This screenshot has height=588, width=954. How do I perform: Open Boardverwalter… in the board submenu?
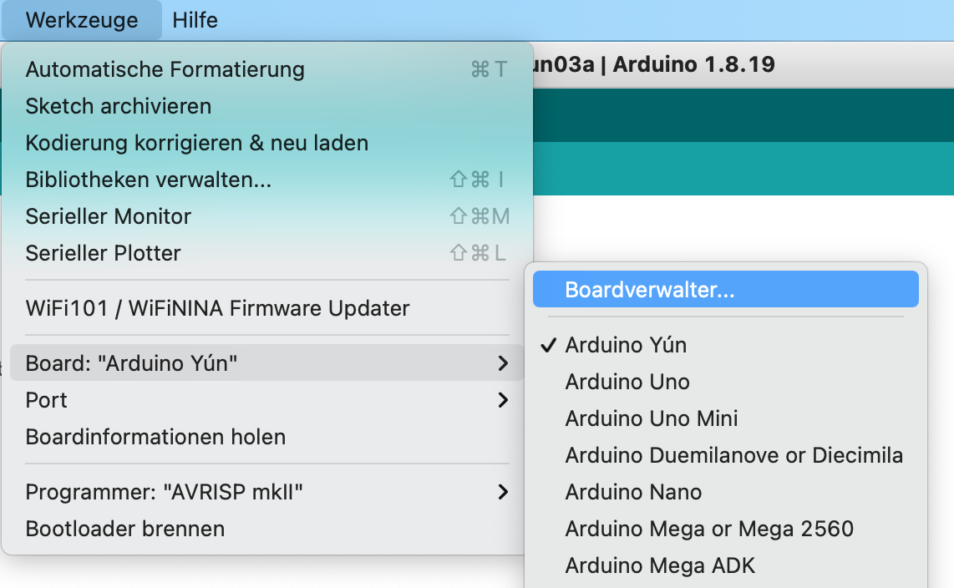(726, 290)
